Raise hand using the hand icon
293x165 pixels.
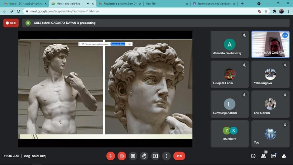(144, 156)
